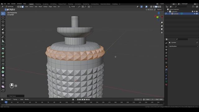
Task: Open the Options dropdown in viewport
Action: [160, 10]
